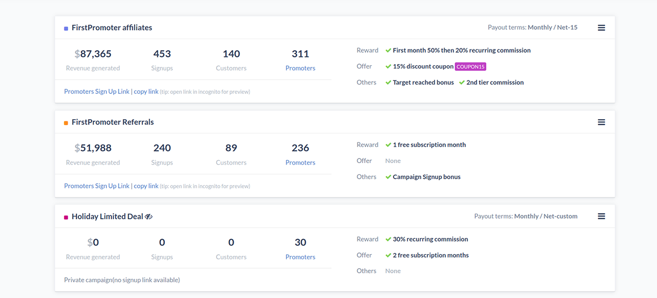Click 1 free subscription month text

point(429,145)
